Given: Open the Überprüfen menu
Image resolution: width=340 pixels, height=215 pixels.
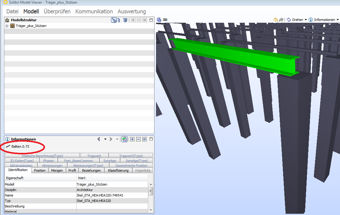Looking at the screenshot, I should (x=57, y=12).
